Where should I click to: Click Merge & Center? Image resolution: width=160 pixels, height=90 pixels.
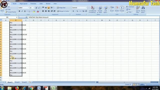63,11
